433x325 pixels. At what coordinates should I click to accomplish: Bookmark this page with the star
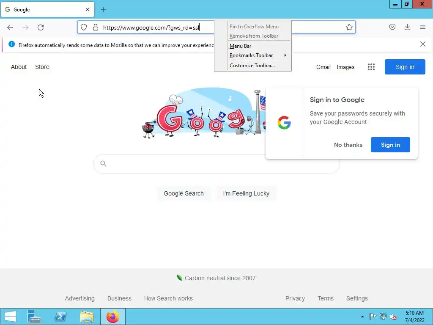click(349, 27)
